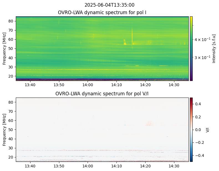The image size is (219, 171).
Task: Click the -0.4 tick on V/I colorbar
Action: 199,155
